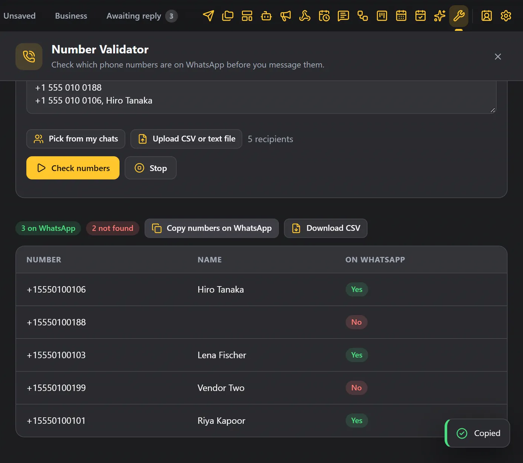Image resolution: width=523 pixels, height=463 pixels.
Task: Switch to the Business tab
Action: tap(71, 16)
